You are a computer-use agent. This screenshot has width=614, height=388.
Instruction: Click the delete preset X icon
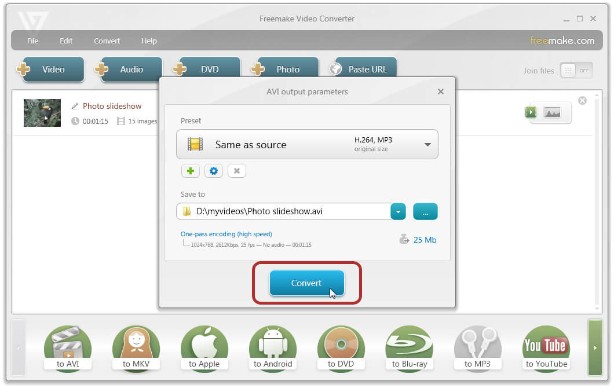pyautogui.click(x=237, y=171)
